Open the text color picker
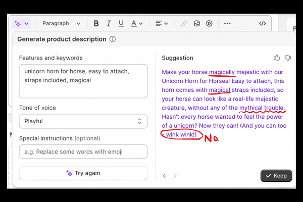The height and width of the screenshot is (202, 303). [136, 23]
